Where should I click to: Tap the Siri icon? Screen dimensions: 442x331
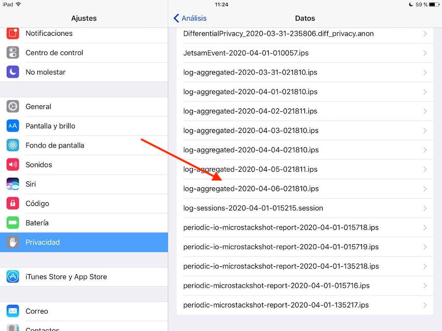coord(13,184)
